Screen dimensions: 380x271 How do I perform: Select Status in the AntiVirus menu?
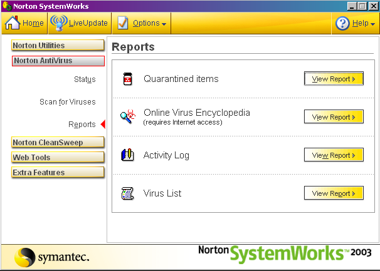[x=85, y=79]
